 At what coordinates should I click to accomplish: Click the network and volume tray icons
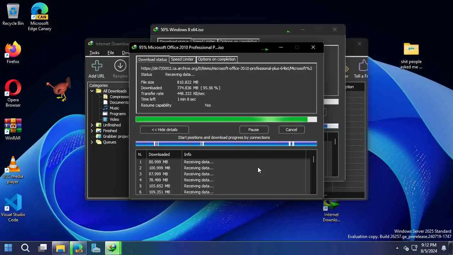411,248
